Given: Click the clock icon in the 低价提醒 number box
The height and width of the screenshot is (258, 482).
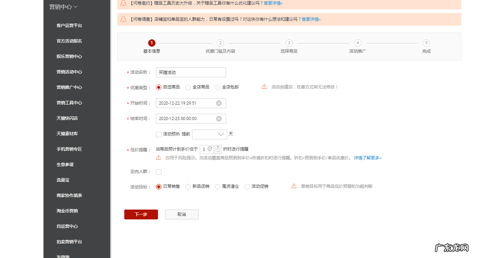Looking at the screenshot, I should [x=210, y=148].
